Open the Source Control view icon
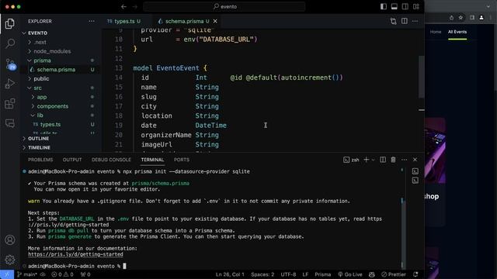The image size is (497, 279). [10, 64]
